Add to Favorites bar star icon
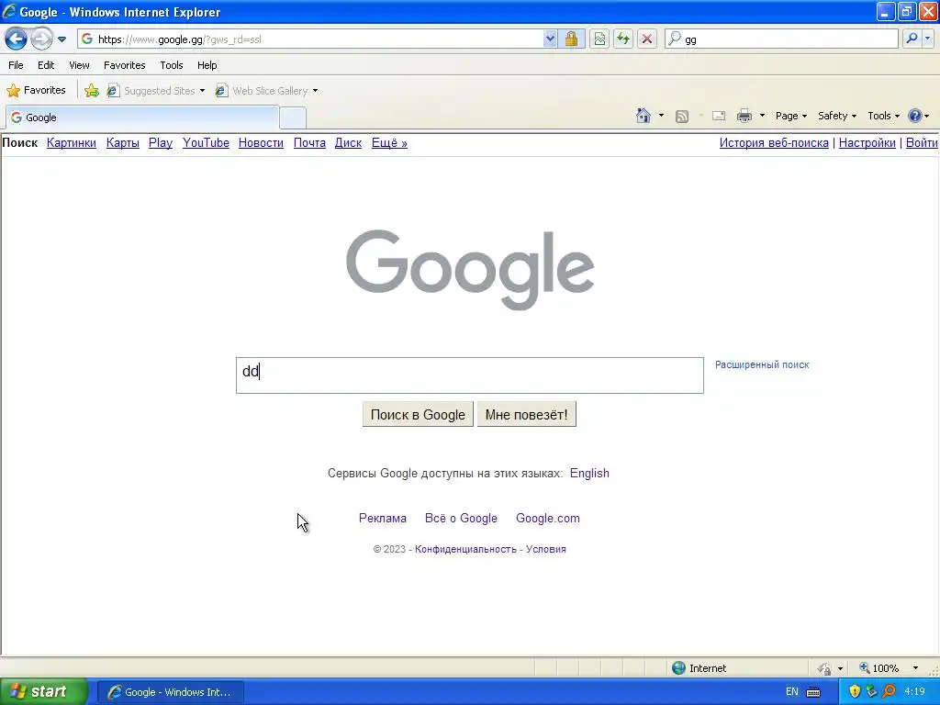Viewport: 940px width, 705px height. tap(91, 91)
